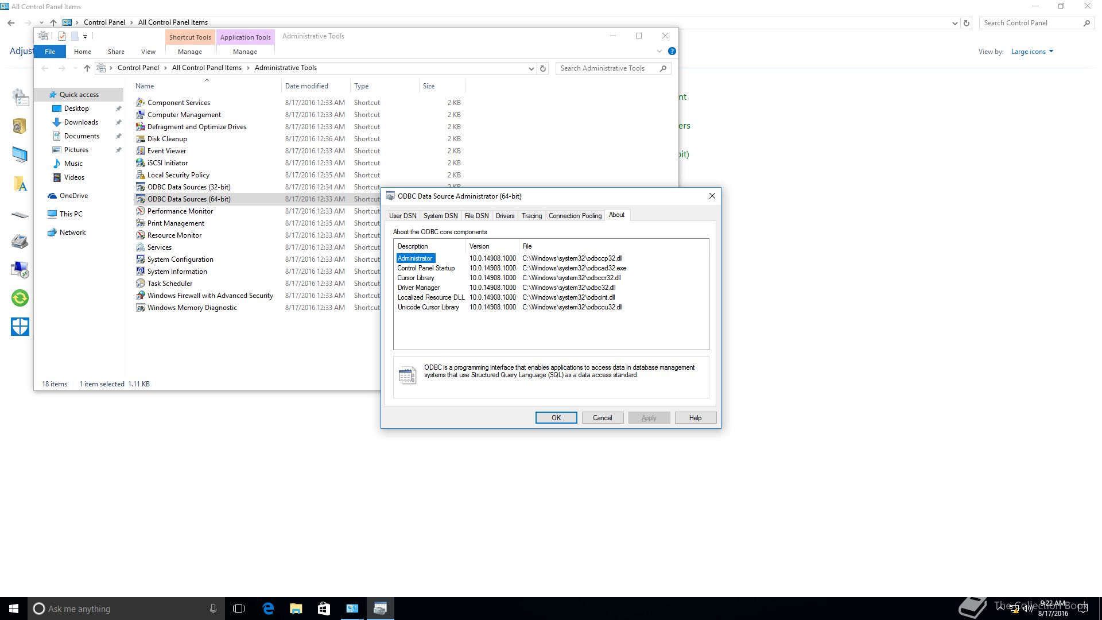
Task: Click Windows Firewall with Advanced Security icon
Action: 140,296
